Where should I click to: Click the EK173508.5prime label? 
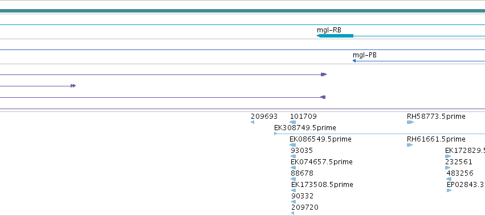(x=323, y=185)
